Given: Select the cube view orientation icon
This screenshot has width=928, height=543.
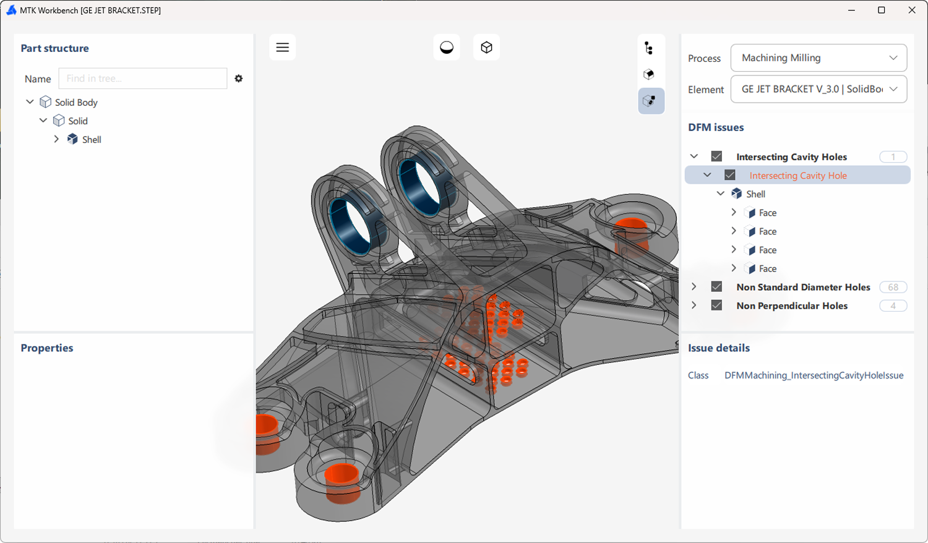Looking at the screenshot, I should tap(486, 46).
